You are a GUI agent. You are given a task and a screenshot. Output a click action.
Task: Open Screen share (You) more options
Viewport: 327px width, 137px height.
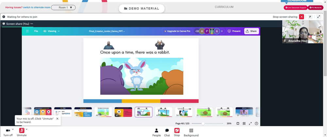pos(32,24)
